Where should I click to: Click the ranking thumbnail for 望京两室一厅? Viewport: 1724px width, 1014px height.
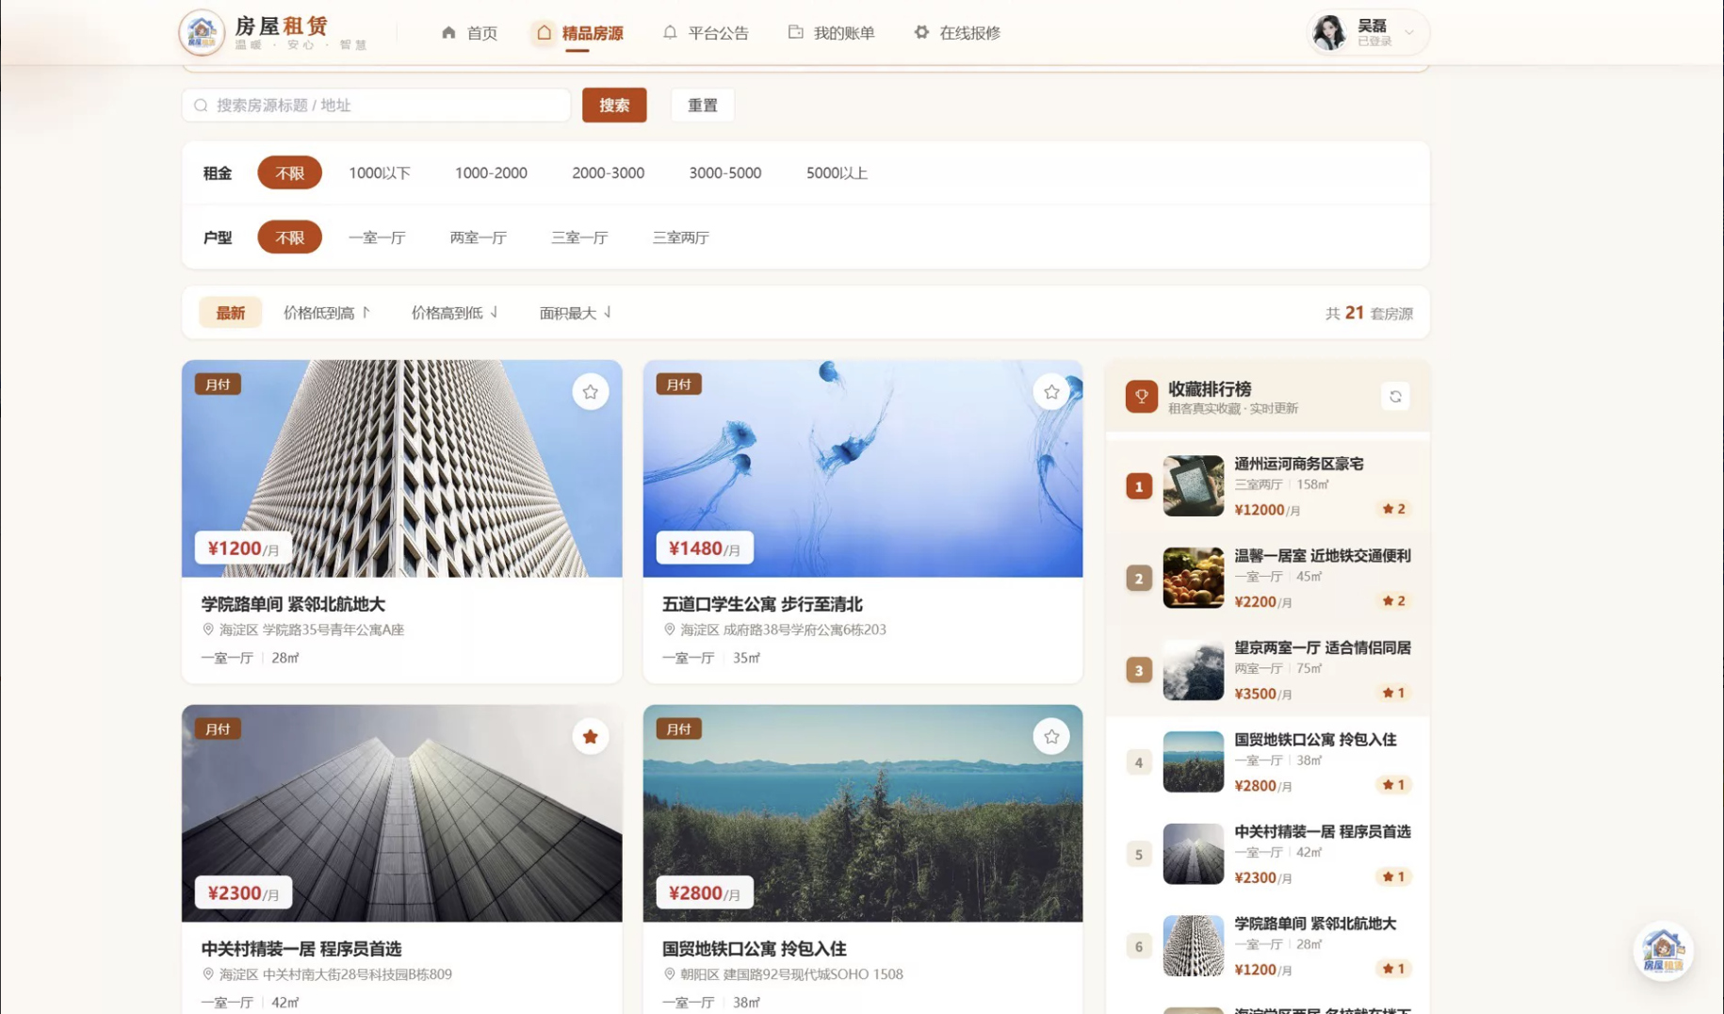click(x=1194, y=670)
